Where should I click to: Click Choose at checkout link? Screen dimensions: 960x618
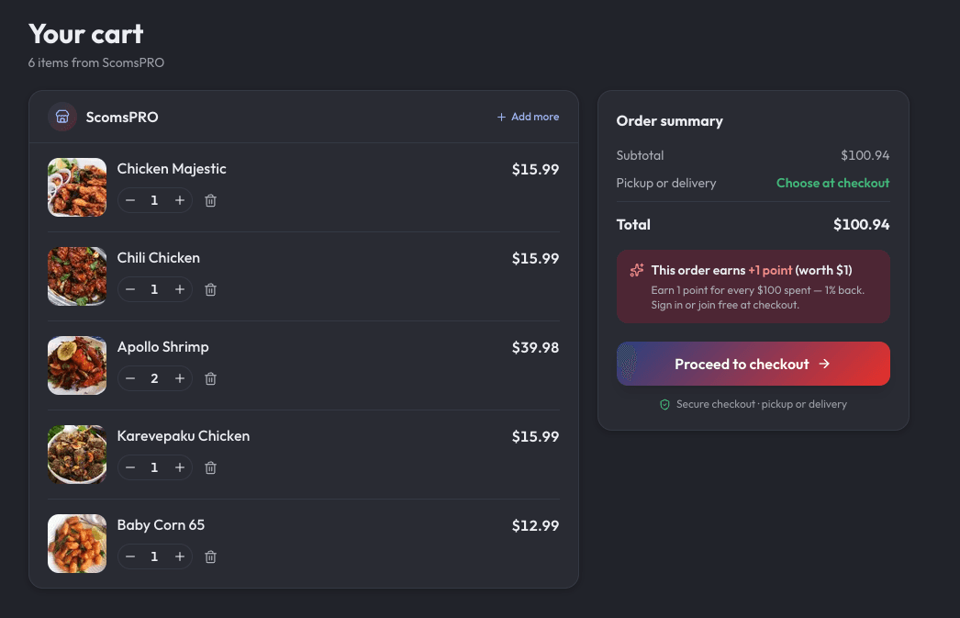point(832,183)
